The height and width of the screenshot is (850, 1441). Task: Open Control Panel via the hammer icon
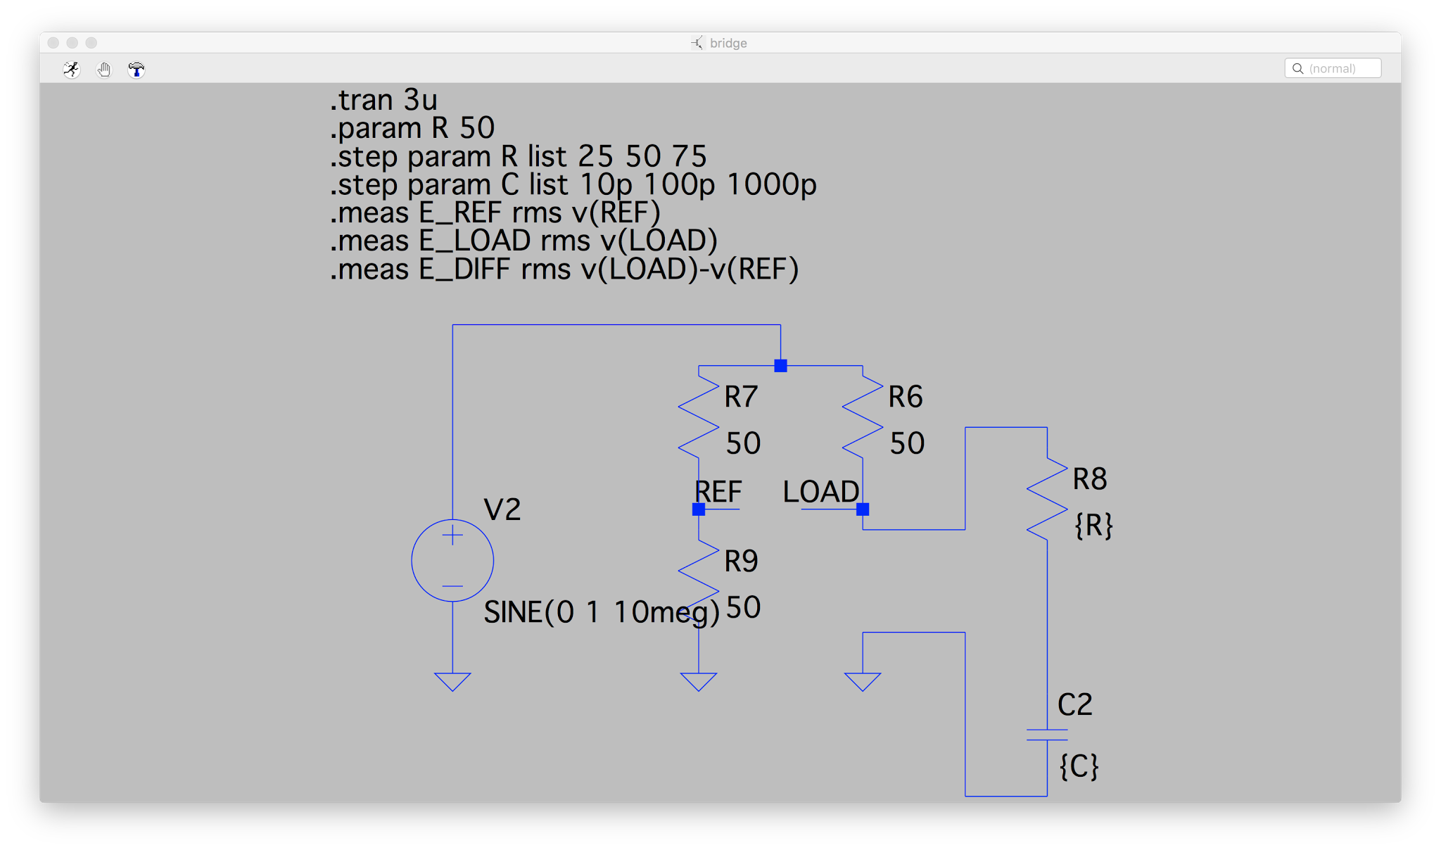pos(137,69)
